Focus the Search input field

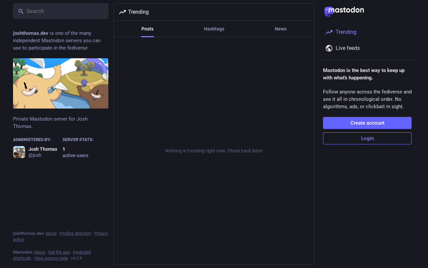(61, 11)
